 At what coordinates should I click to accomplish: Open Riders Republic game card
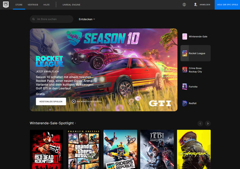point(120,149)
